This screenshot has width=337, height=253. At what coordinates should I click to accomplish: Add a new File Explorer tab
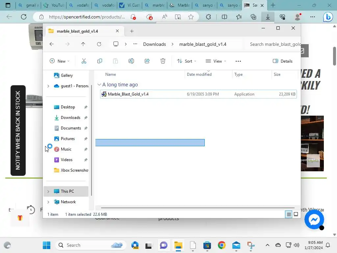(x=132, y=31)
